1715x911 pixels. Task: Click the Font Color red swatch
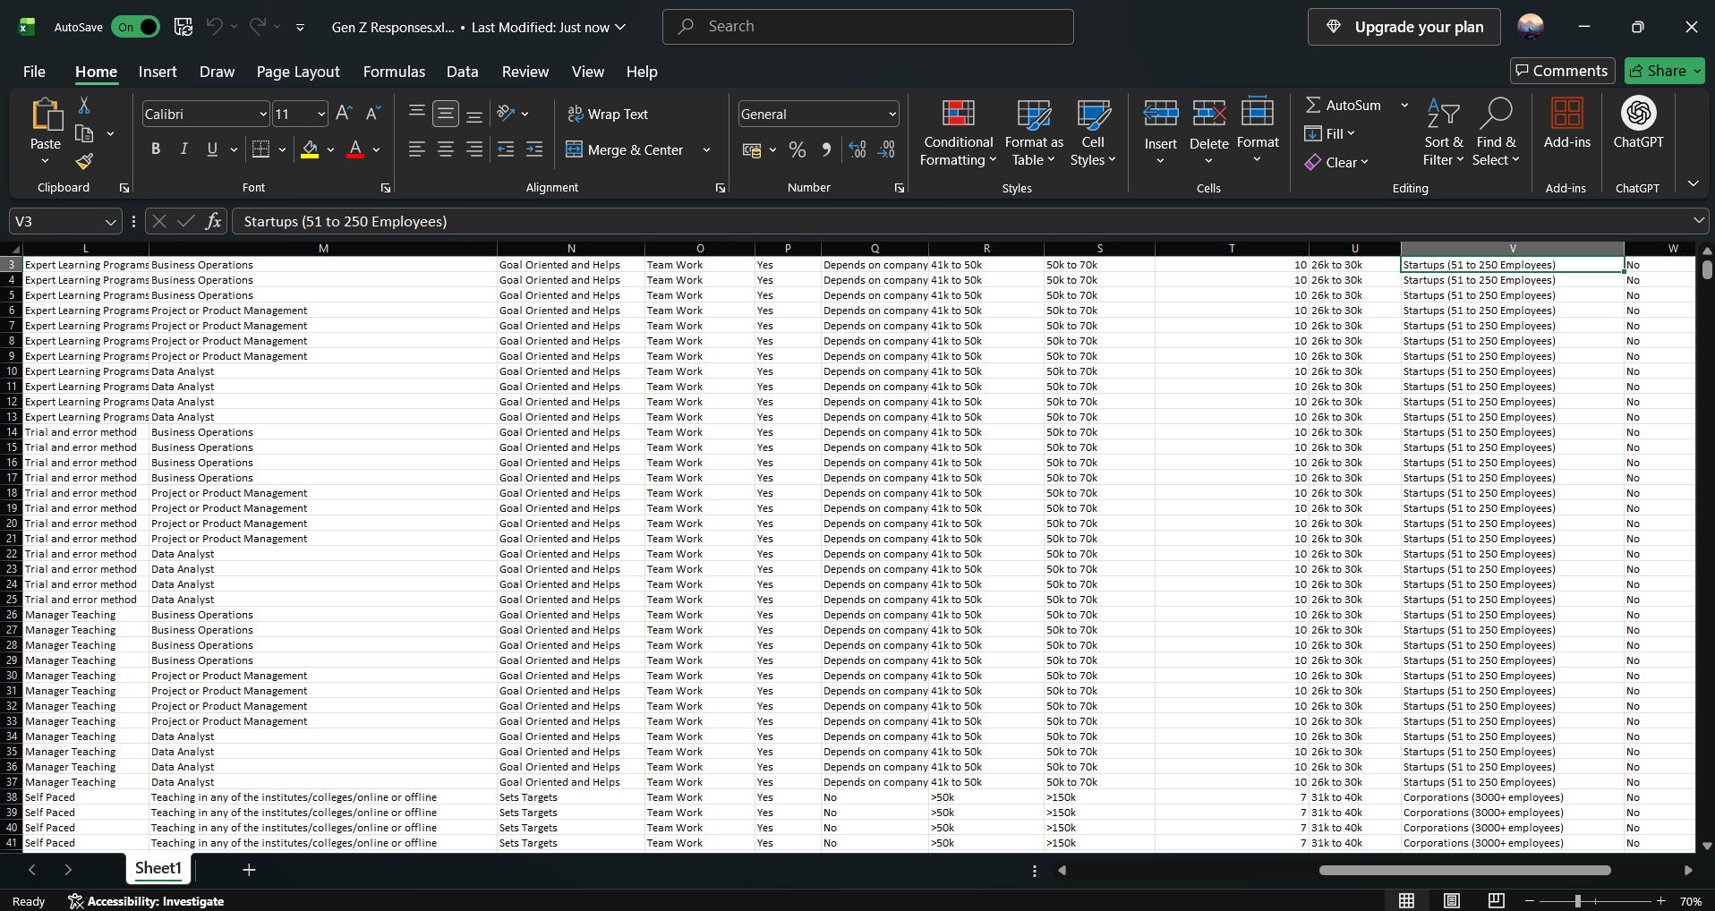[x=355, y=149]
